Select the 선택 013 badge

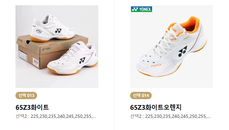26,96
